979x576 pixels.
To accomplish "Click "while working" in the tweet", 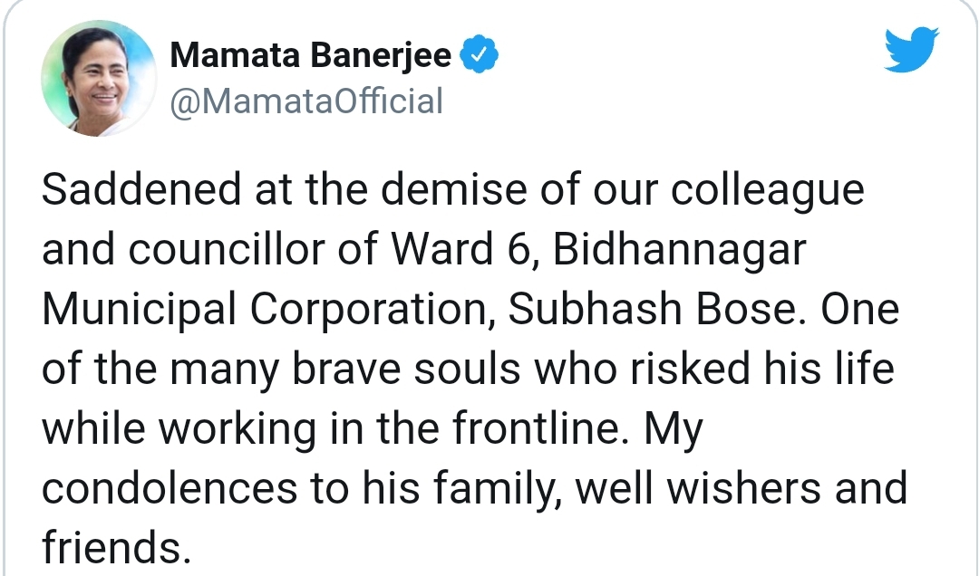I will tap(179, 430).
